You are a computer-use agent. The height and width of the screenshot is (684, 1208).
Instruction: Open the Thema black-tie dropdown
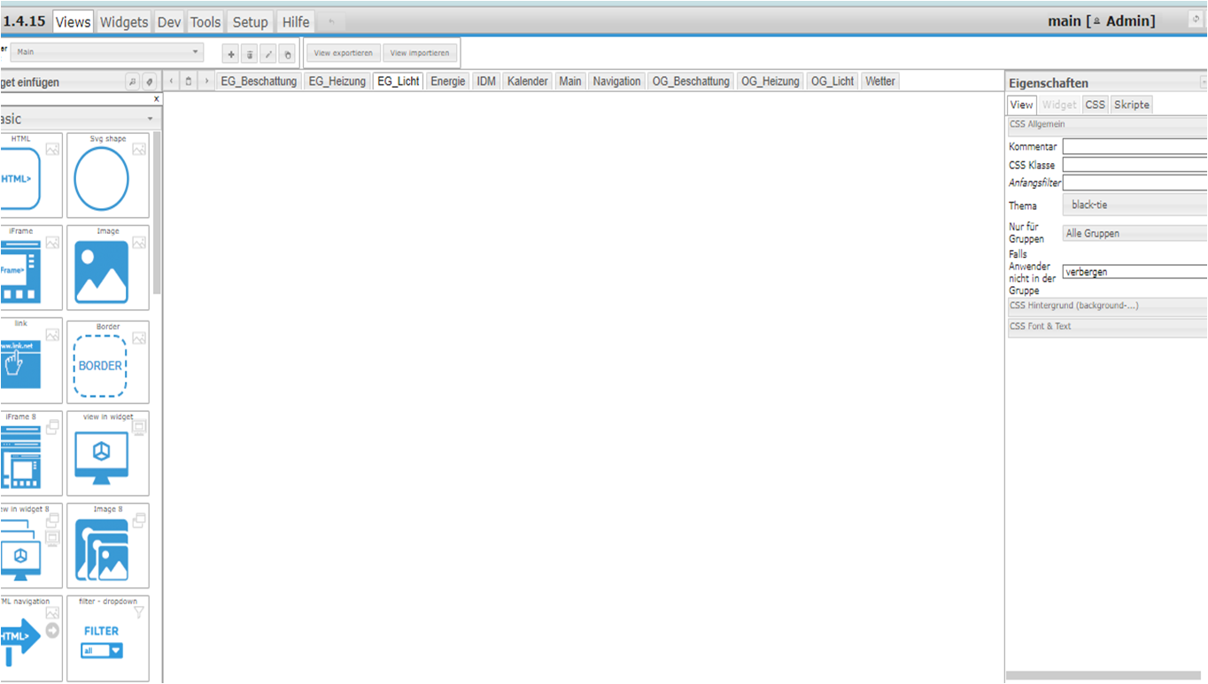coord(1134,205)
